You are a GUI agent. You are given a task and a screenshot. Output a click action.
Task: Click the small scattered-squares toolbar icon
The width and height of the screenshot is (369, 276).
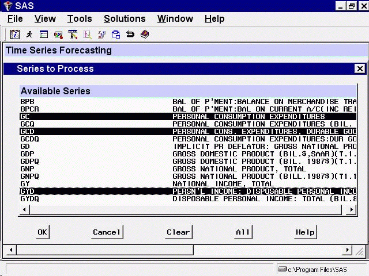(x=101, y=34)
